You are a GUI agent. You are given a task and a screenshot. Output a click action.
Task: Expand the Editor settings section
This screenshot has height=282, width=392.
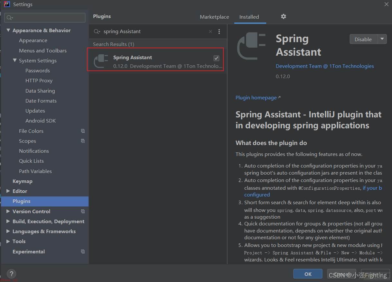point(8,191)
